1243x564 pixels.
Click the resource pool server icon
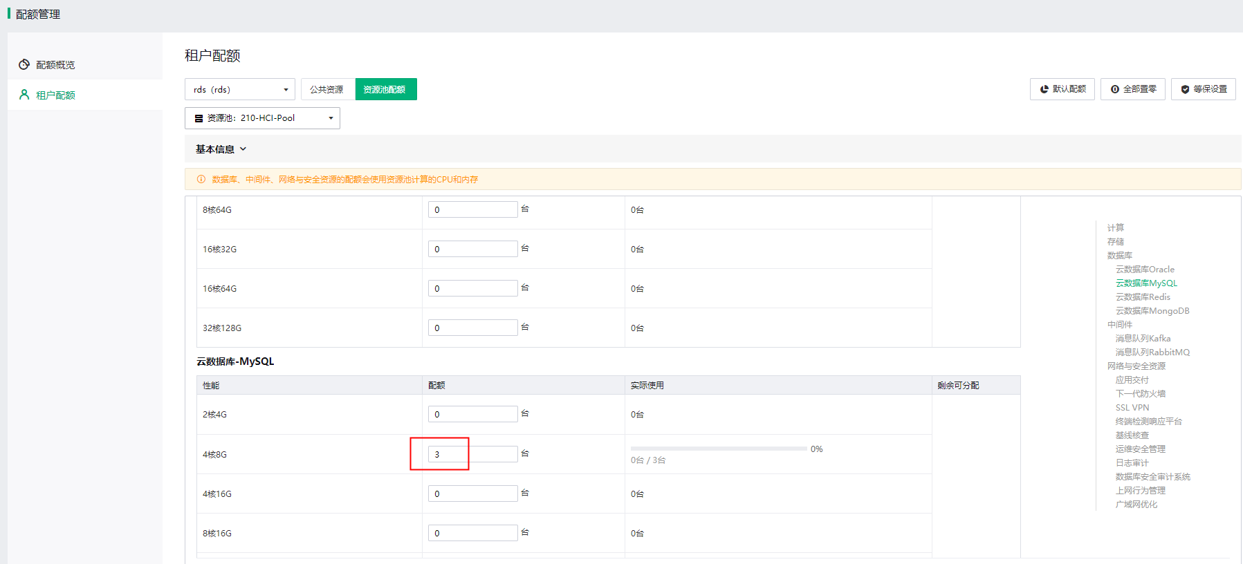199,118
